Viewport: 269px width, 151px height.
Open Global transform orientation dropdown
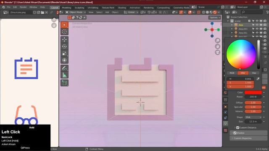tap(131, 12)
